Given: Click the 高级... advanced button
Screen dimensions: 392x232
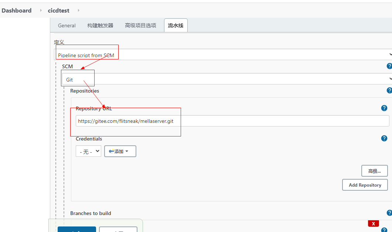Looking at the screenshot, I should click(374, 171).
